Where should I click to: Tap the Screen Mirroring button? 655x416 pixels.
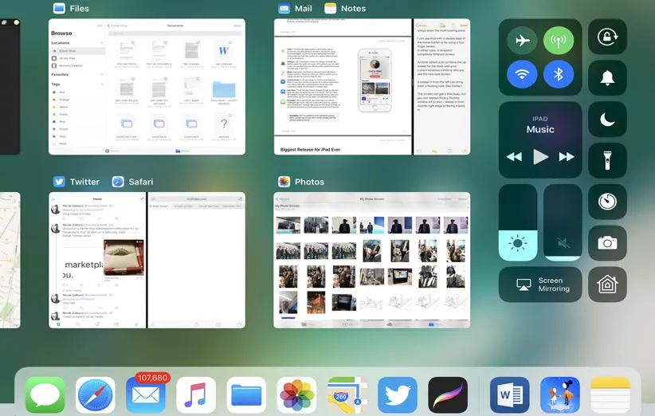coord(540,285)
